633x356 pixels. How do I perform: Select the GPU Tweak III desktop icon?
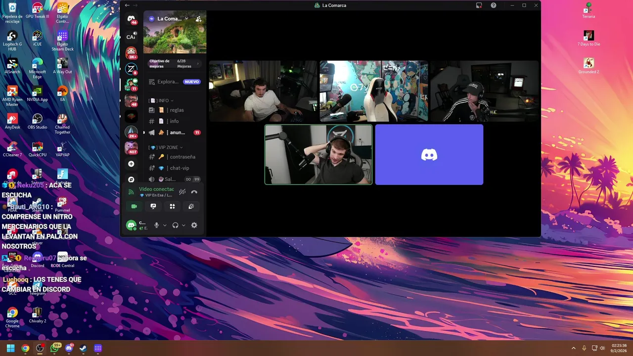tap(37, 10)
